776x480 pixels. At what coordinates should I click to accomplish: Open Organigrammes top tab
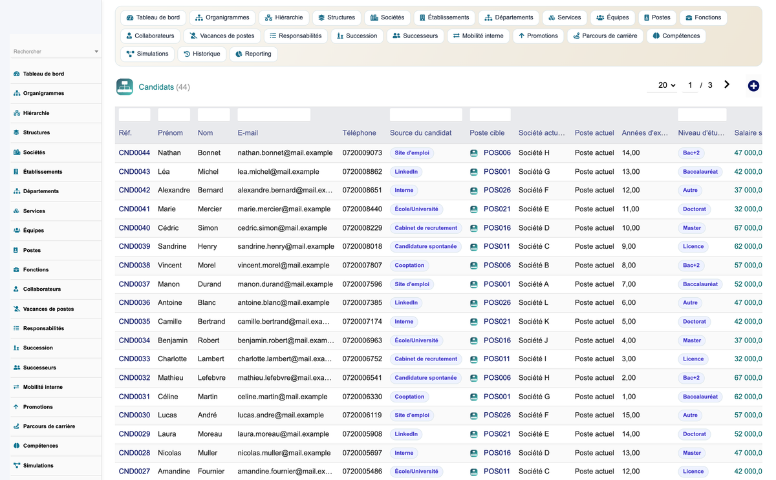tap(222, 17)
